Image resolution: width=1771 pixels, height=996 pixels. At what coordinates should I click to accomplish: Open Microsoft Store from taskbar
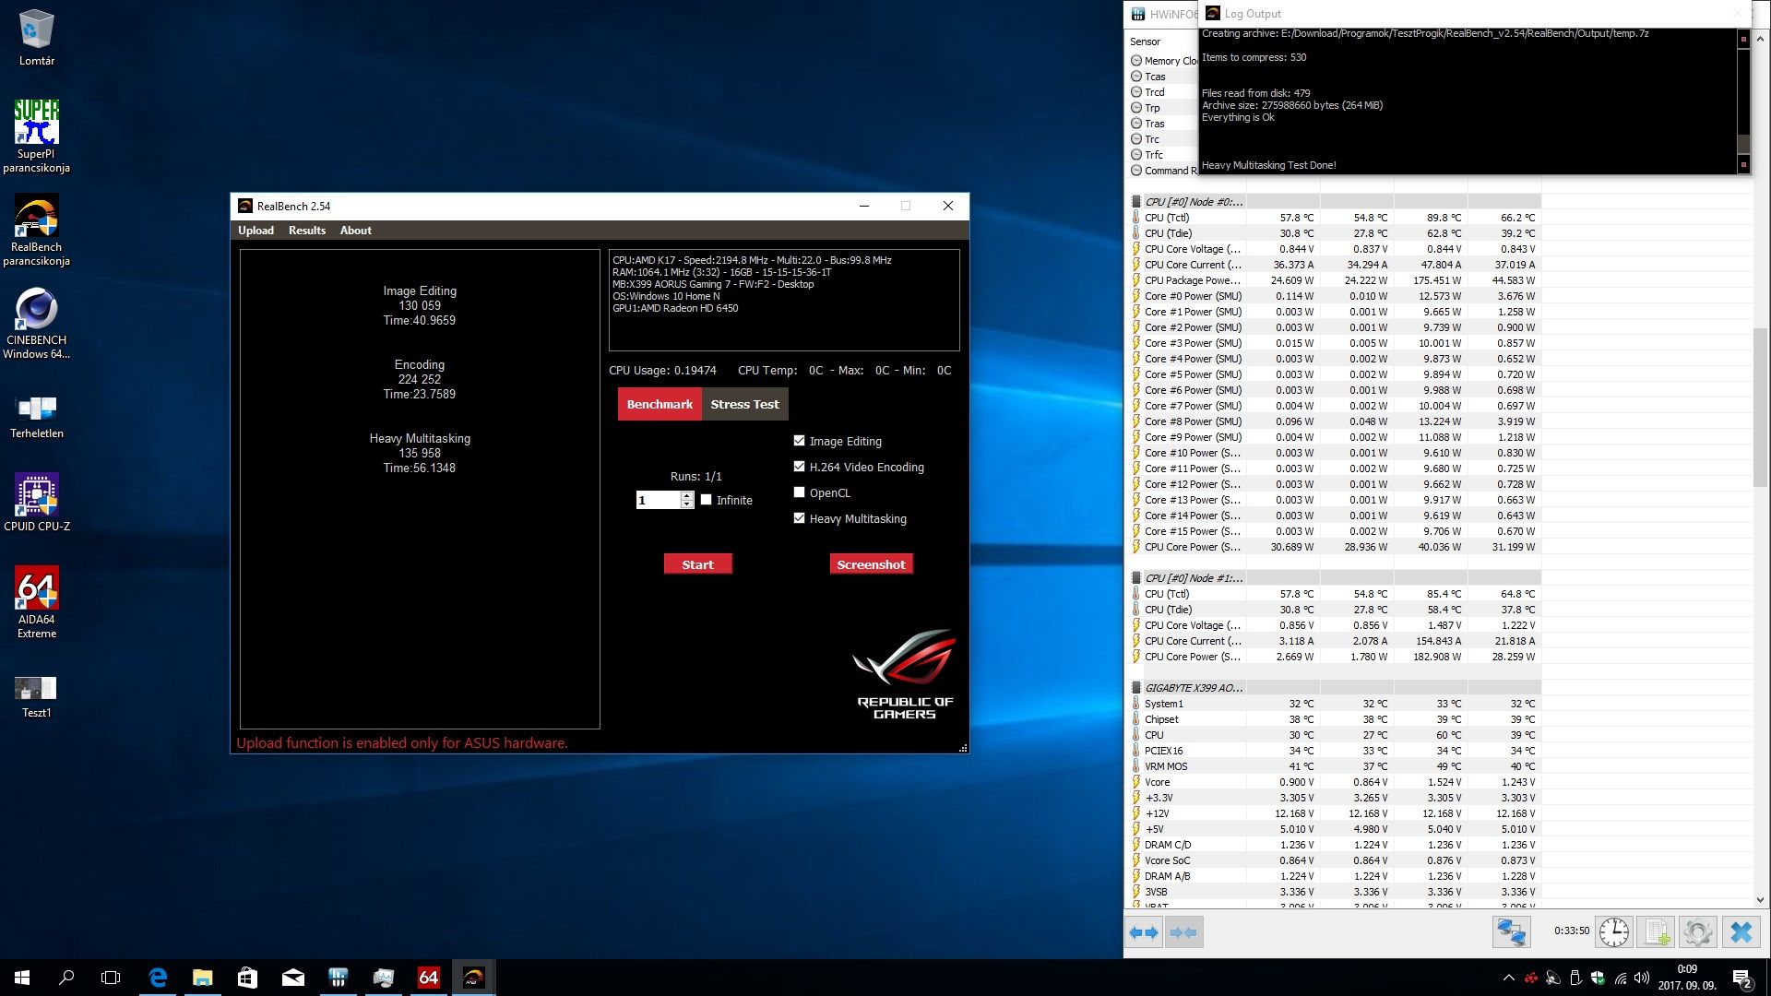pos(247,978)
